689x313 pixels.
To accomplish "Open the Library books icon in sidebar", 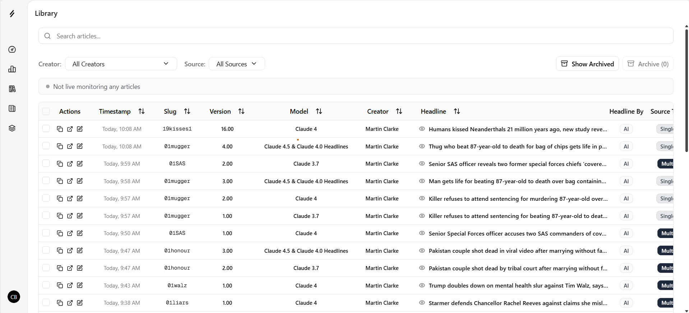I will point(12,89).
